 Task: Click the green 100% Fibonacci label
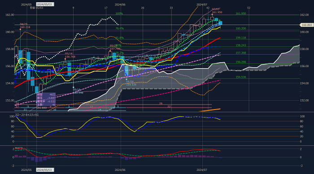pos(119,13)
